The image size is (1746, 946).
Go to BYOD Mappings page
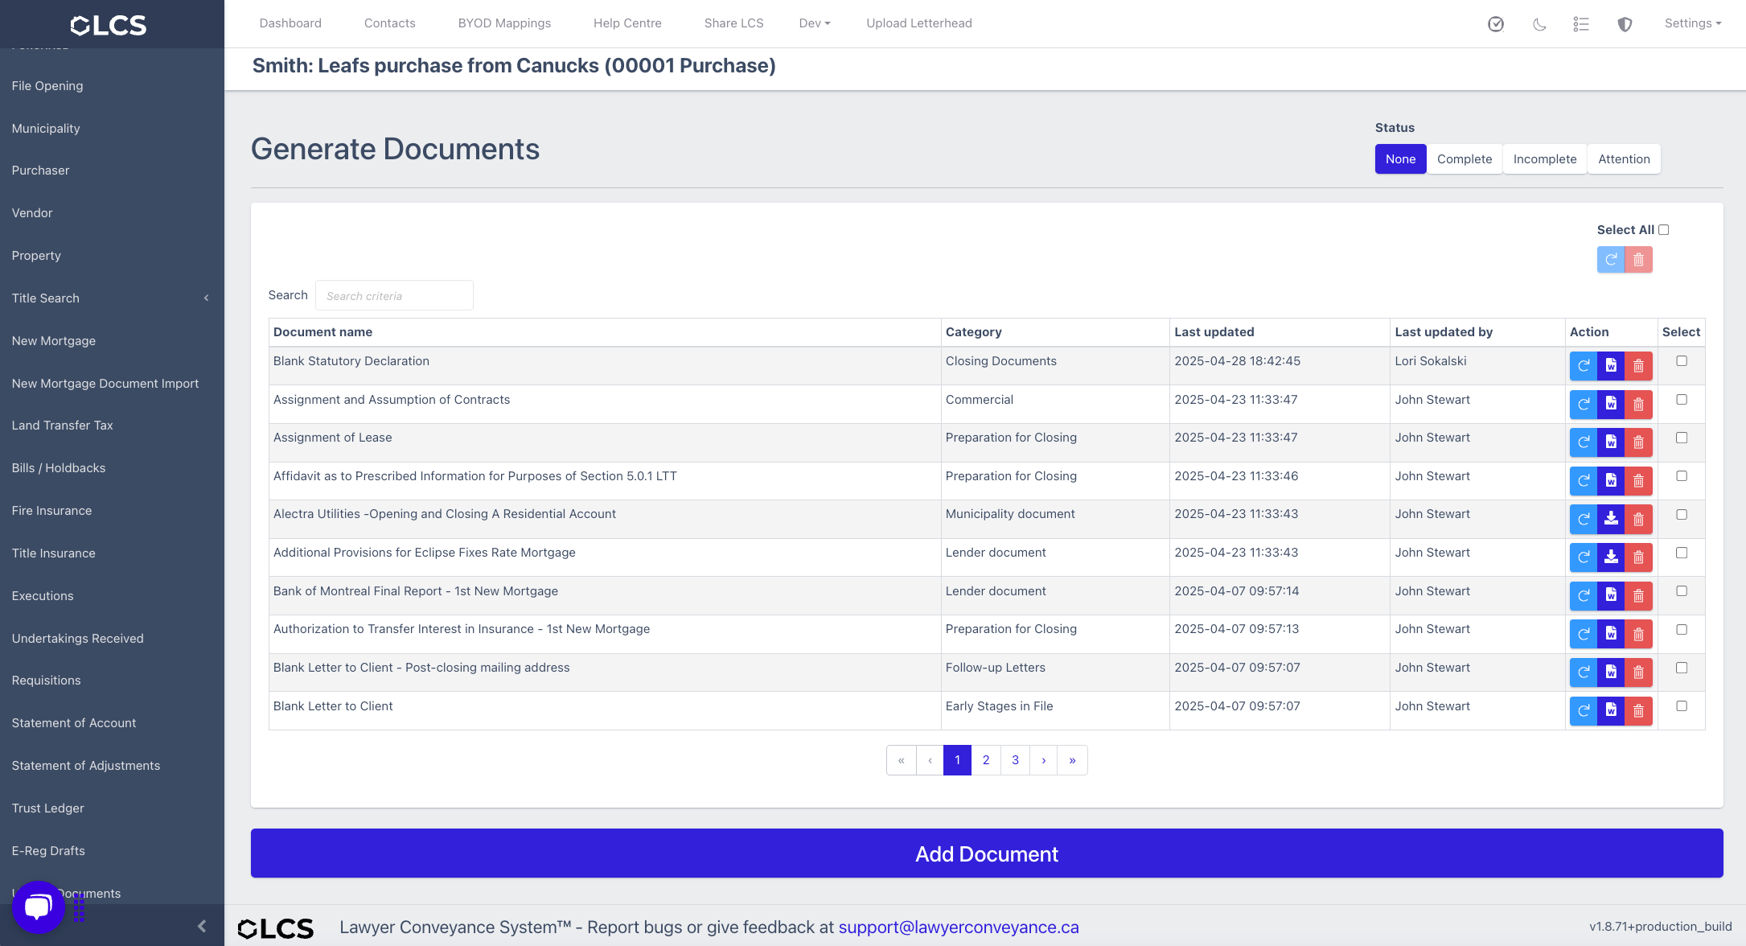(504, 23)
